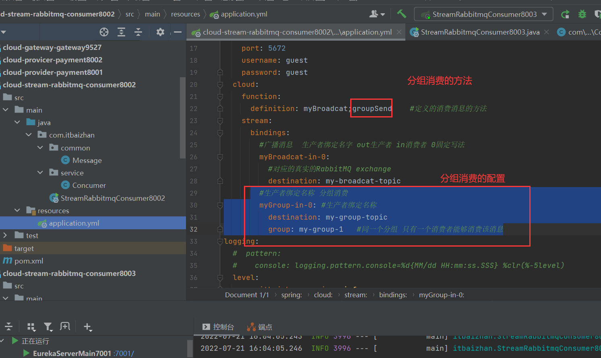Viewport: 601px width, 358px height.
Task: Collapse the com.itbaizhan package chevron
Action: tap(29, 135)
